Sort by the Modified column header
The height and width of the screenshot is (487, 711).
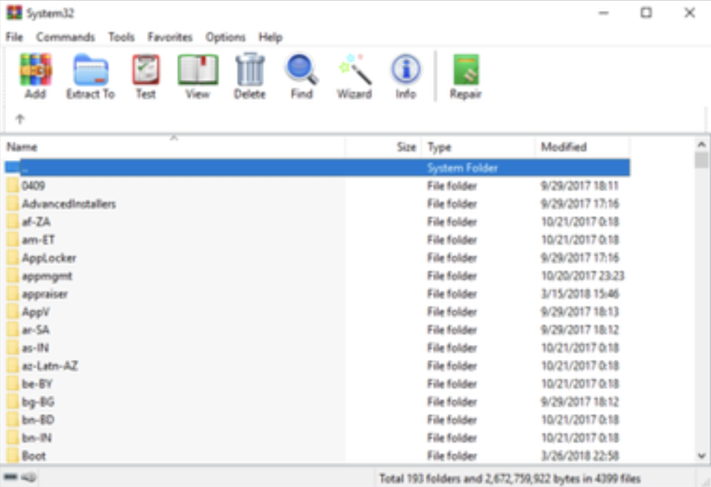point(582,147)
